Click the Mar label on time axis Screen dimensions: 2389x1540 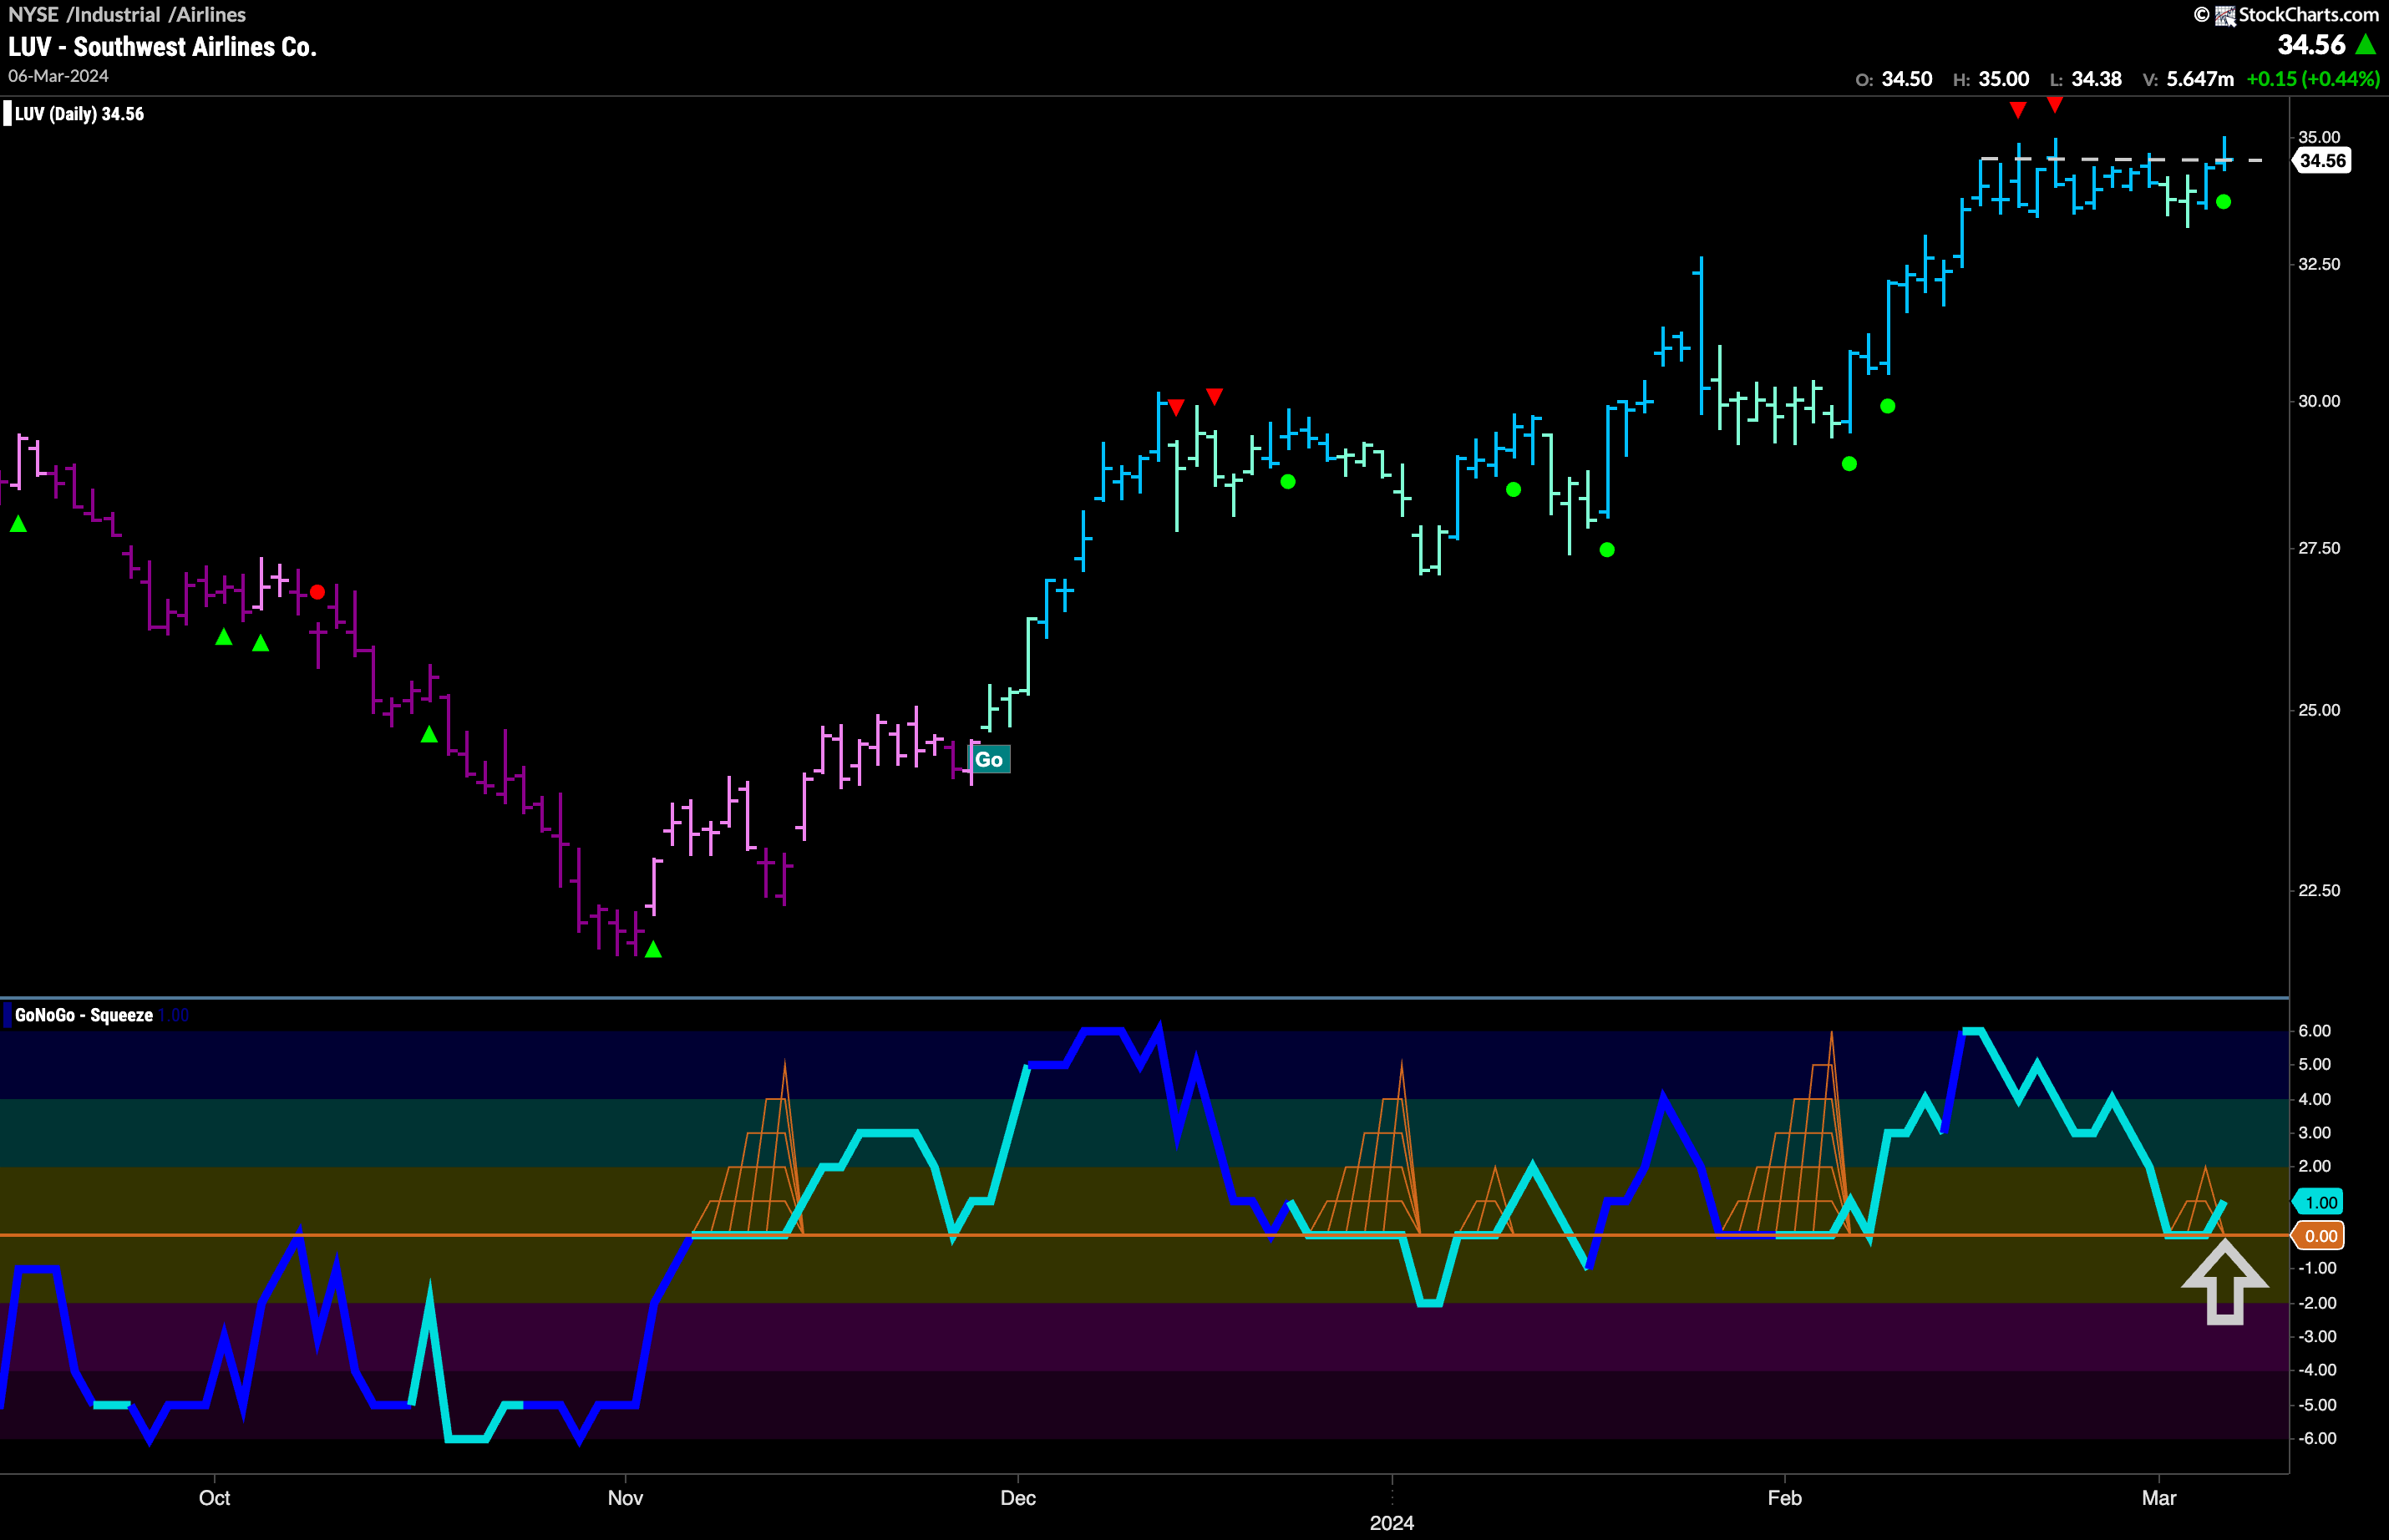(x=2159, y=1498)
